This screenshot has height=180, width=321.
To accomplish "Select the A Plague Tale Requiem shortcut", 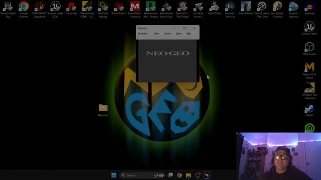I will click(309, 91).
